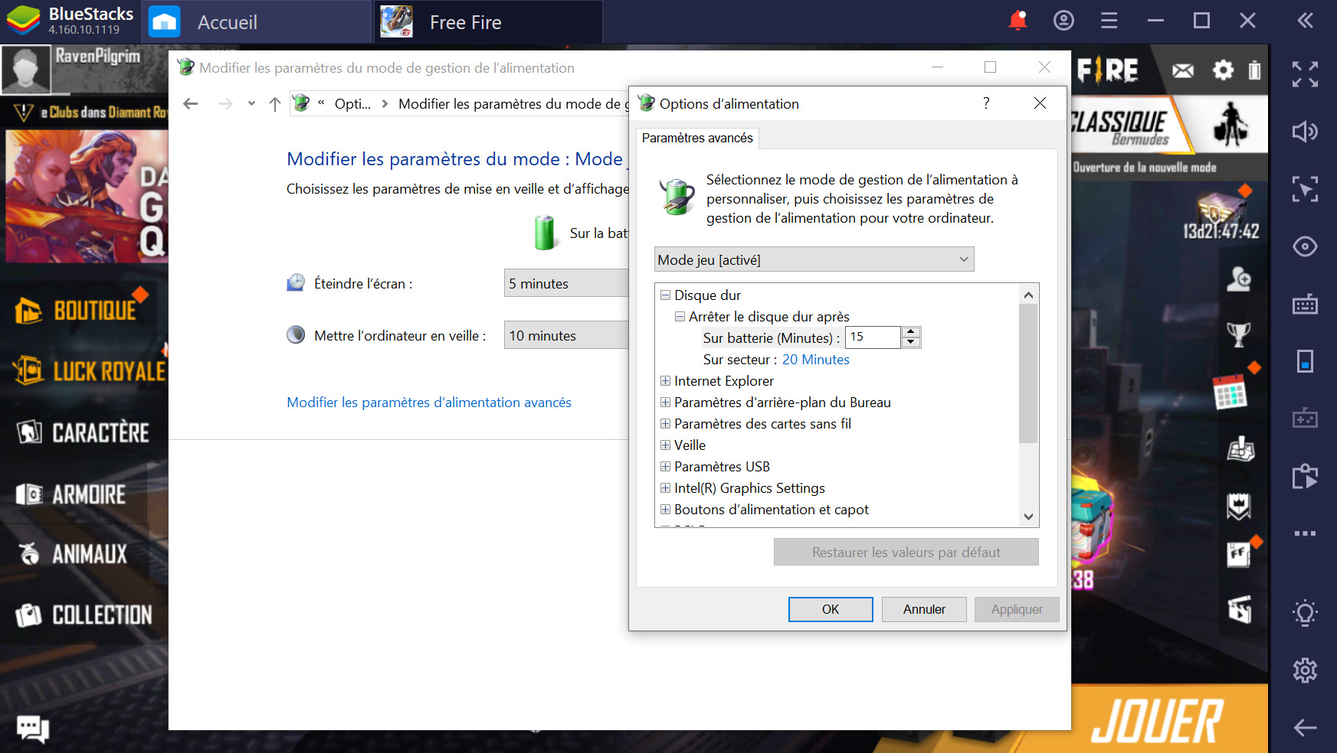Image resolution: width=1337 pixels, height=753 pixels.
Task: Open ARMOIRE in Free Fire menu
Action: pyautogui.click(x=70, y=494)
